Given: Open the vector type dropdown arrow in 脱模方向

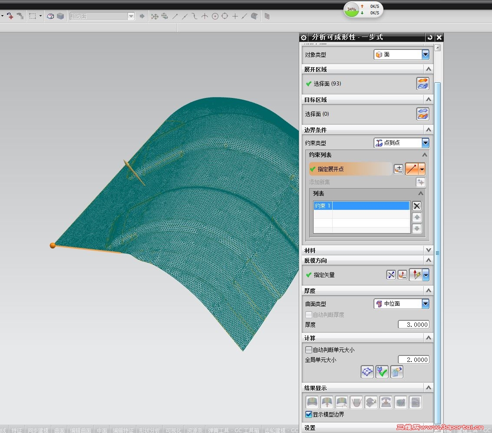Looking at the screenshot, I should [426, 275].
